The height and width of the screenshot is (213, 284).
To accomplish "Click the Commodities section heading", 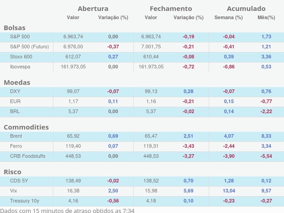I will [x=26, y=127].
